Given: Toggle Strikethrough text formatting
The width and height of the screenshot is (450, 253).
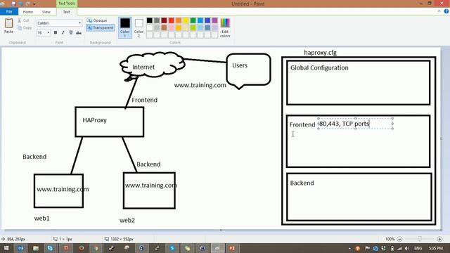Looking at the screenshot, I should pyautogui.click(x=79, y=32).
